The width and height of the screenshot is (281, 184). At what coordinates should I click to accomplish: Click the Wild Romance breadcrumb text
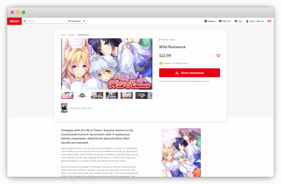83,35
